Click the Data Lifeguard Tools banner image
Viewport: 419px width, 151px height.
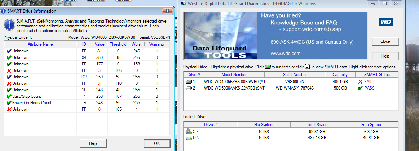point(220,35)
